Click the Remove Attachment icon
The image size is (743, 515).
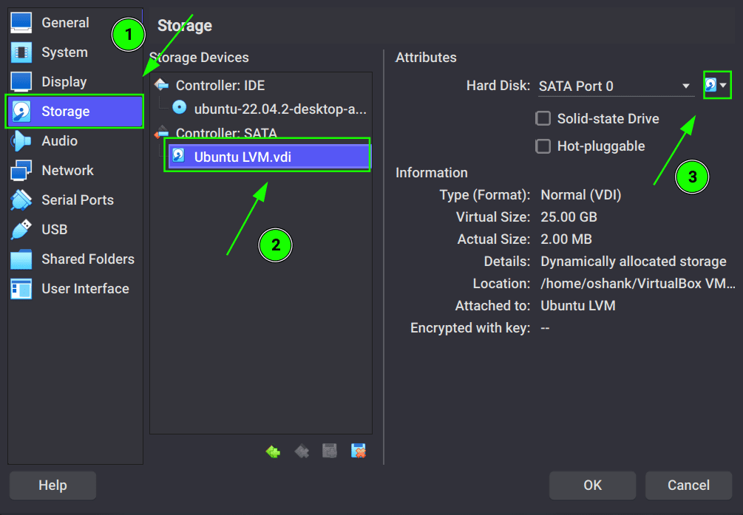coord(359,451)
